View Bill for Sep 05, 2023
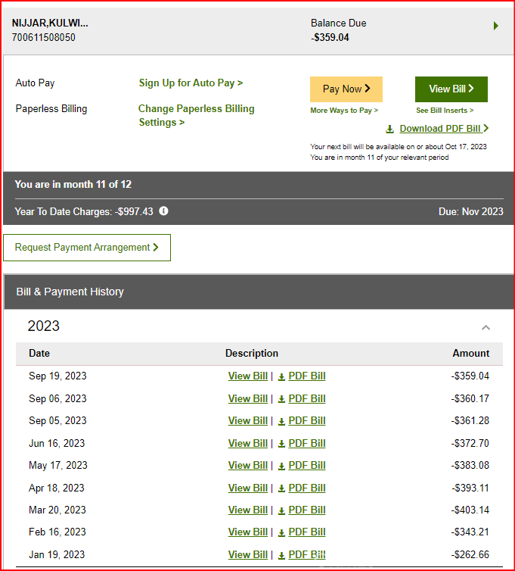This screenshot has width=515, height=571. point(248,421)
